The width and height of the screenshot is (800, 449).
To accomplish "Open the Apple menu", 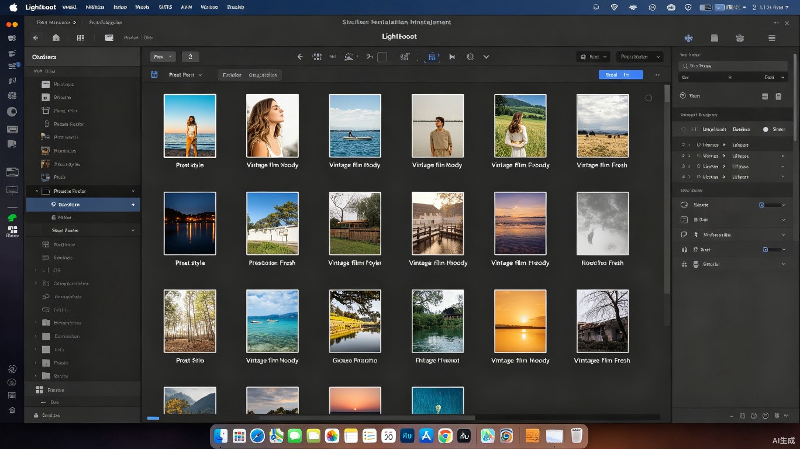I will (x=13, y=7).
